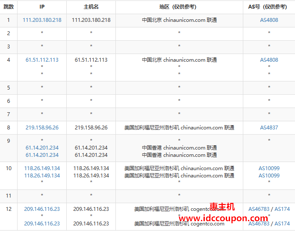Click hop 8 hostname cell 219.158.96.26
Screen dimensions: 295x231
click(91, 128)
